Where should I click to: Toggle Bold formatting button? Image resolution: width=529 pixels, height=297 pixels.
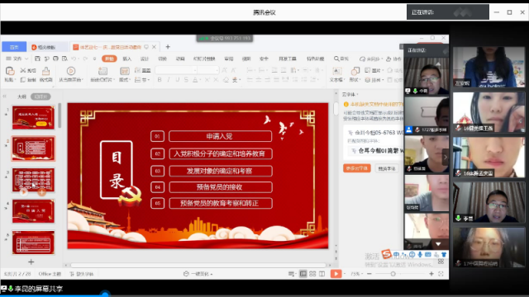(x=160, y=80)
